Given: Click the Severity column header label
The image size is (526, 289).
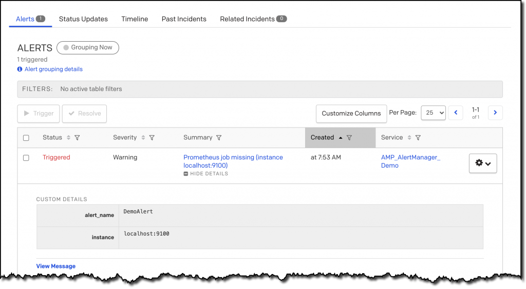Looking at the screenshot, I should [x=125, y=138].
